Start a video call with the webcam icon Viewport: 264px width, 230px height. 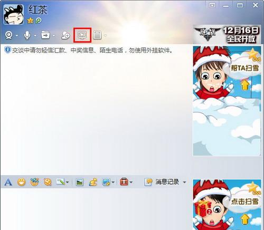8,35
